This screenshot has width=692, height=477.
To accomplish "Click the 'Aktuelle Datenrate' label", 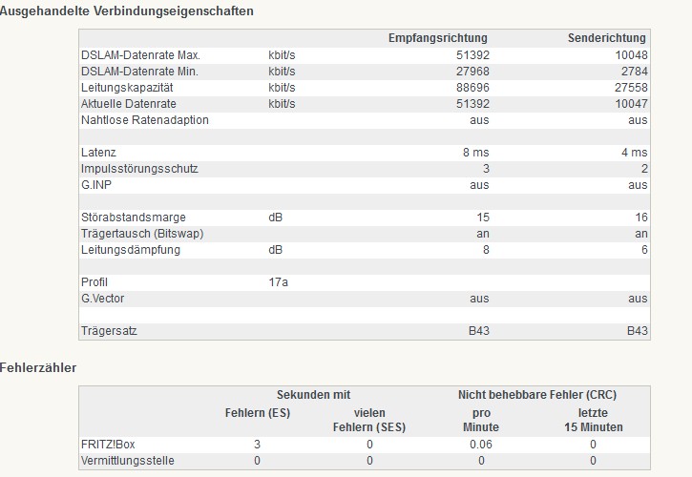I will point(129,104).
